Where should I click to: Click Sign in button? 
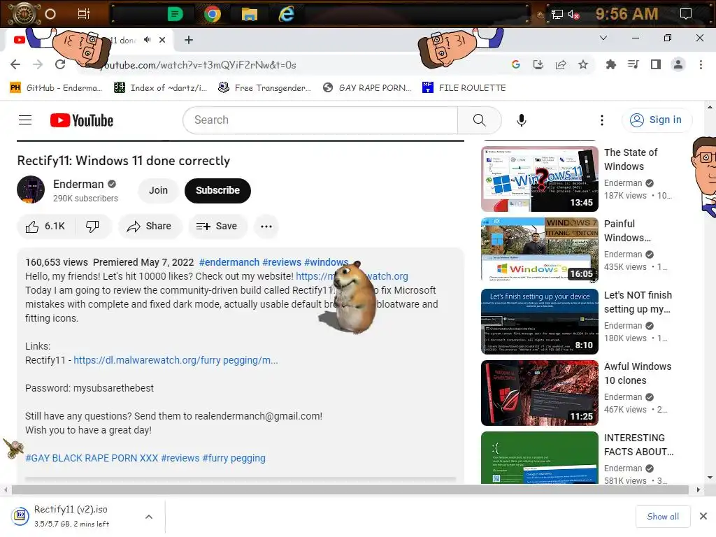pos(656,120)
